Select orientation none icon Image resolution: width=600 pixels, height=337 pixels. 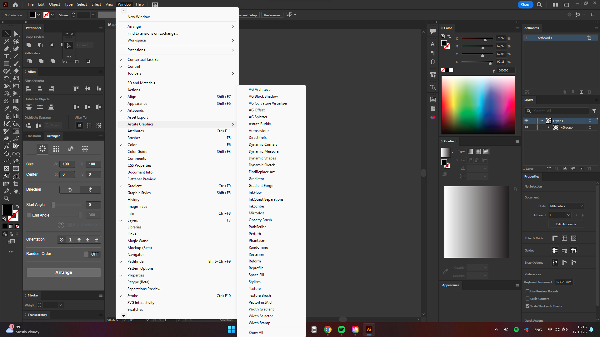[62, 240]
